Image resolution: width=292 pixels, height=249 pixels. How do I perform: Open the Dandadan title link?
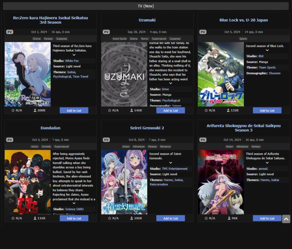(x=50, y=128)
